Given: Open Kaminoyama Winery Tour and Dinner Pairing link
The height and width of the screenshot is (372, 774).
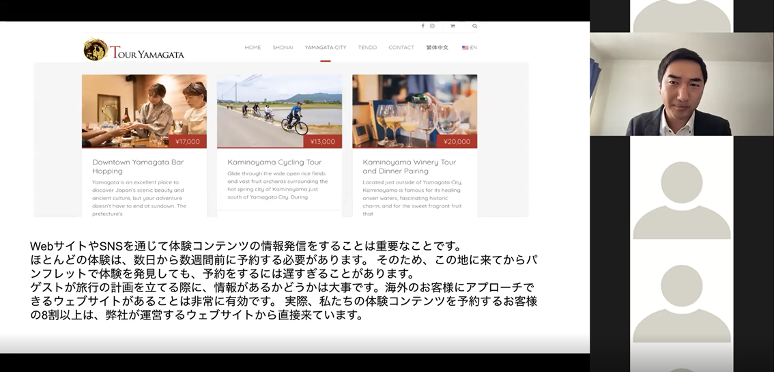Looking at the screenshot, I should click(410, 167).
